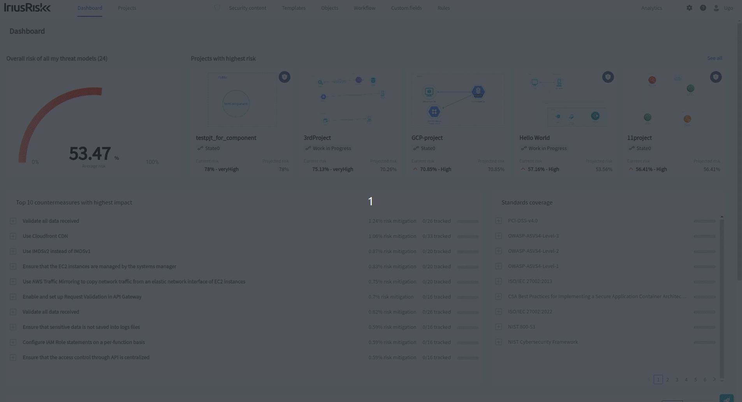The width and height of the screenshot is (742, 402).
Task: Click the current risk trend arrow on Hello World
Action: click(x=523, y=169)
